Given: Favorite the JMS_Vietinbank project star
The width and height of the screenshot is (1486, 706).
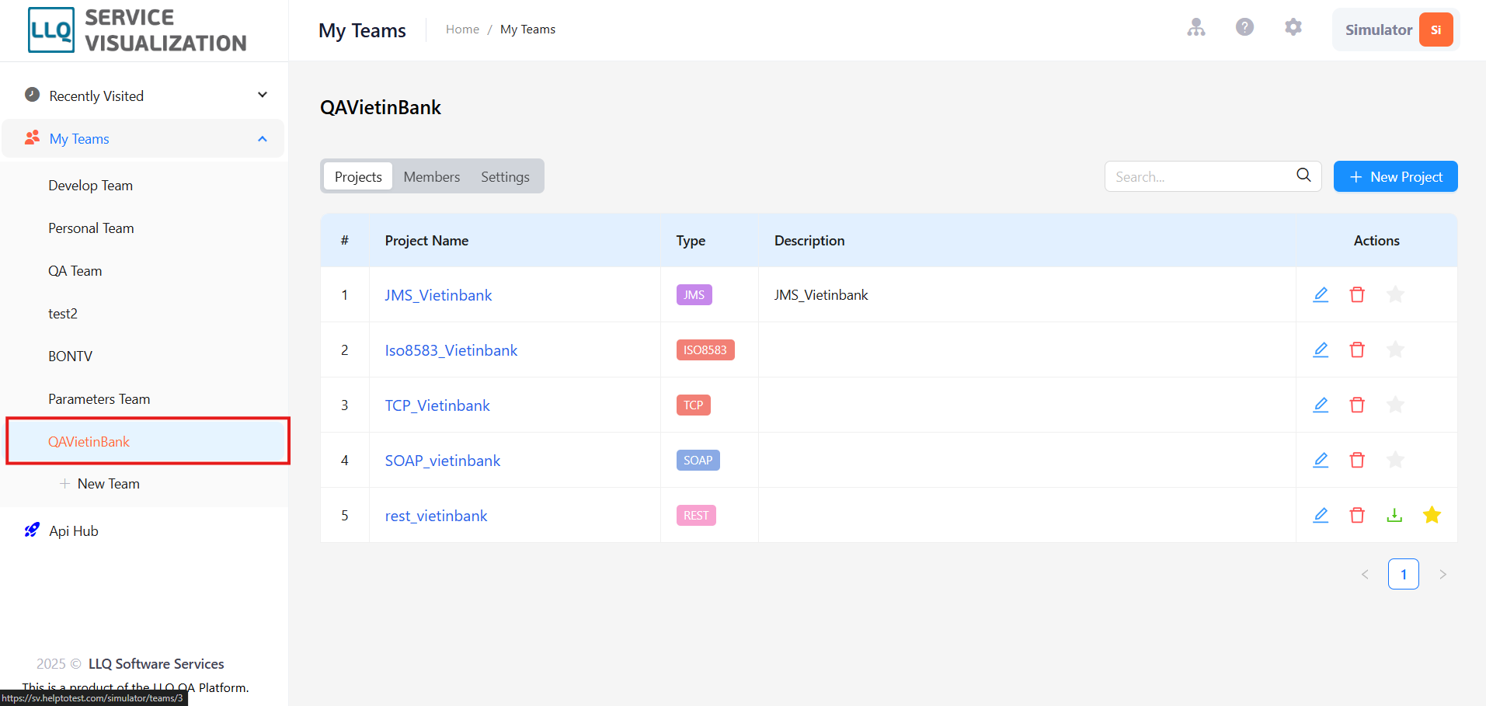Looking at the screenshot, I should pos(1395,294).
